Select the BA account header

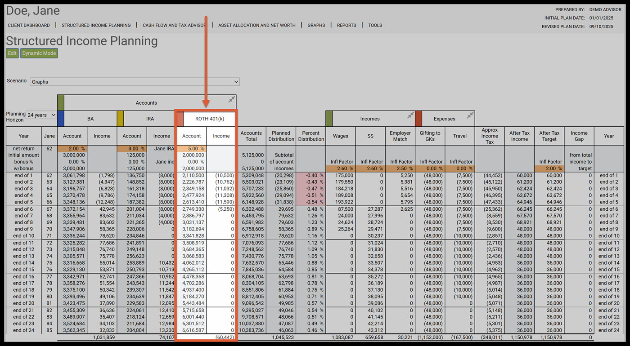(90, 119)
